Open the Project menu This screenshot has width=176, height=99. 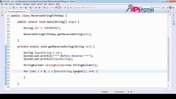[x=40, y=4]
